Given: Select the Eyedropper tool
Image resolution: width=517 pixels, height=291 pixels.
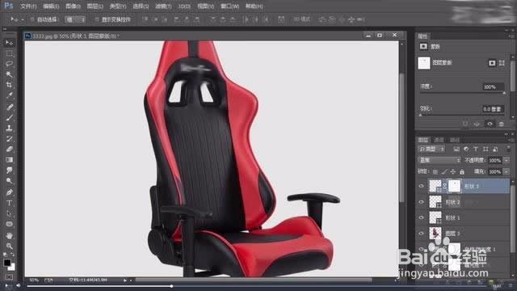Looking at the screenshot, I should pyautogui.click(x=9, y=95).
